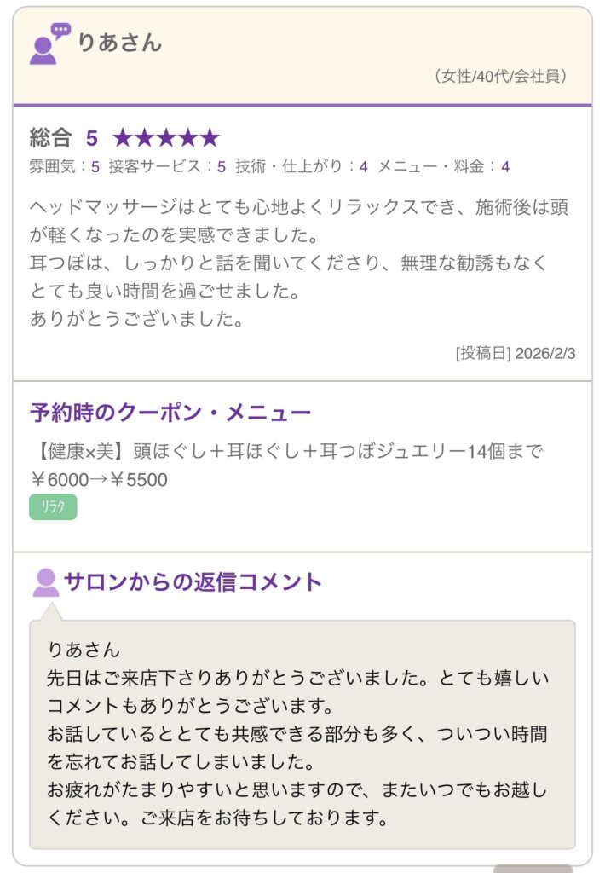Click the 投稿日 2026/2/3 post date
The image size is (605, 873).
[516, 352]
